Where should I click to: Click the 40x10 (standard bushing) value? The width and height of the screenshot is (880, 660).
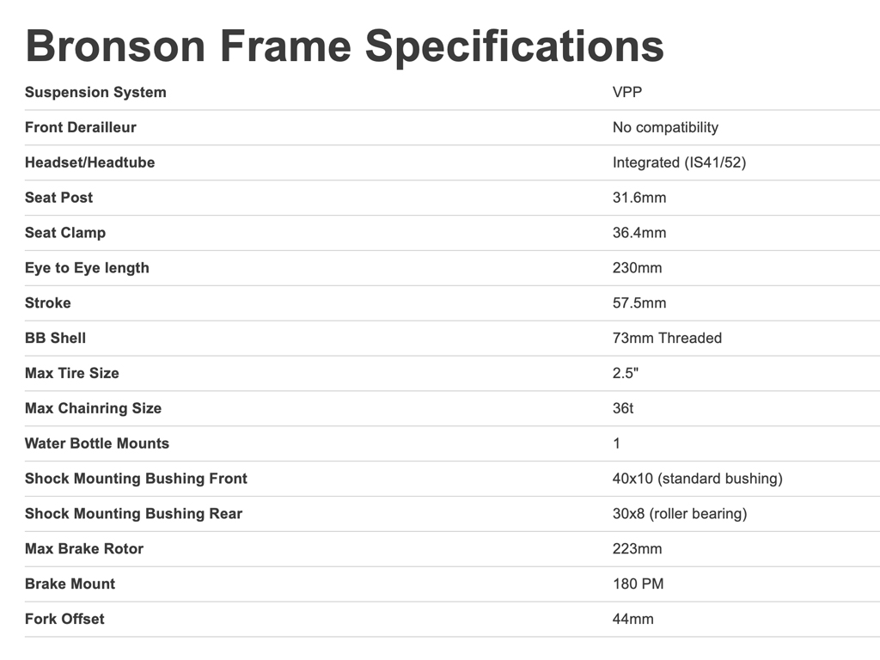(x=697, y=479)
